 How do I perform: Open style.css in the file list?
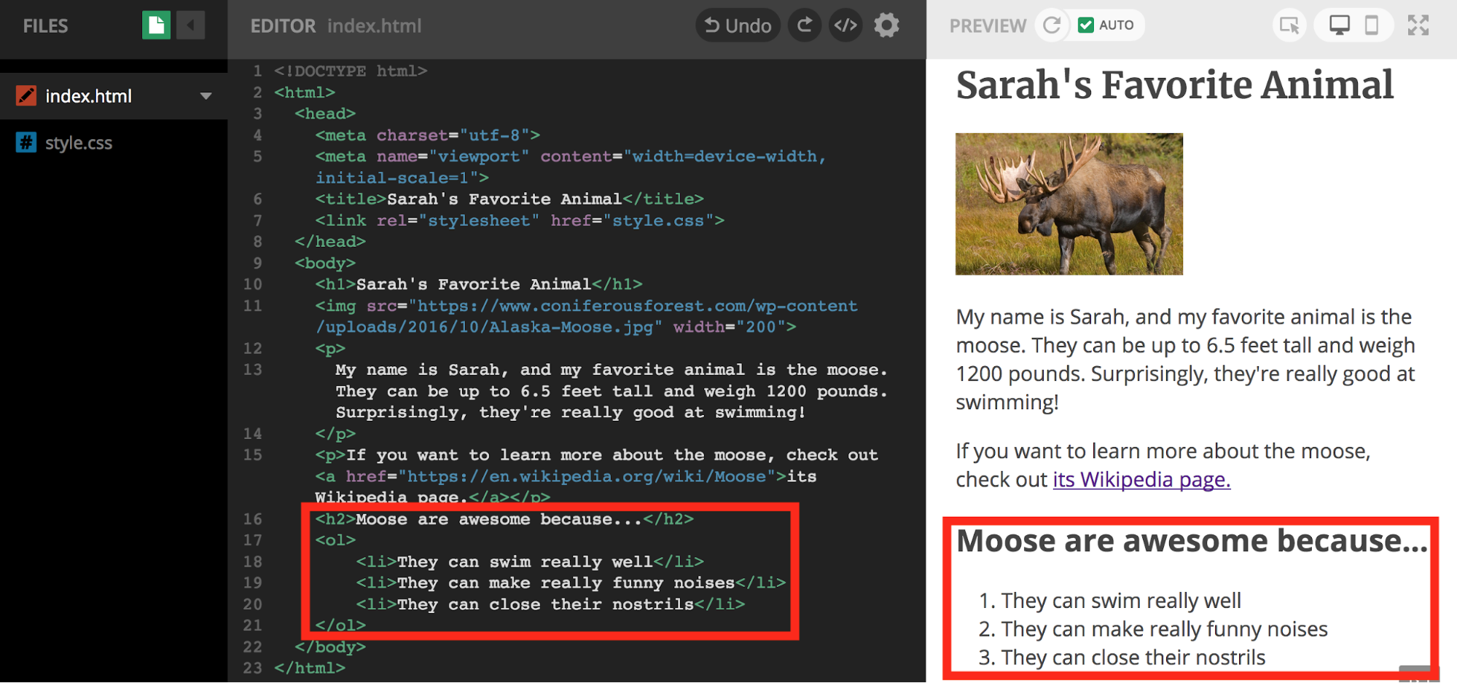[x=79, y=143]
